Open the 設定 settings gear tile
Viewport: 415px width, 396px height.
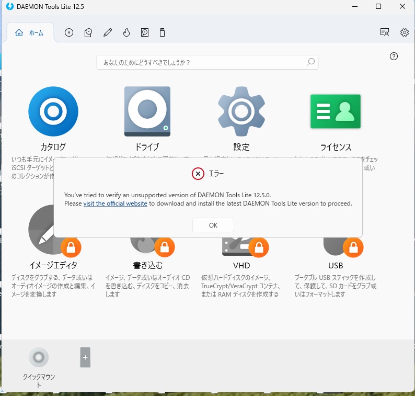tap(241, 111)
